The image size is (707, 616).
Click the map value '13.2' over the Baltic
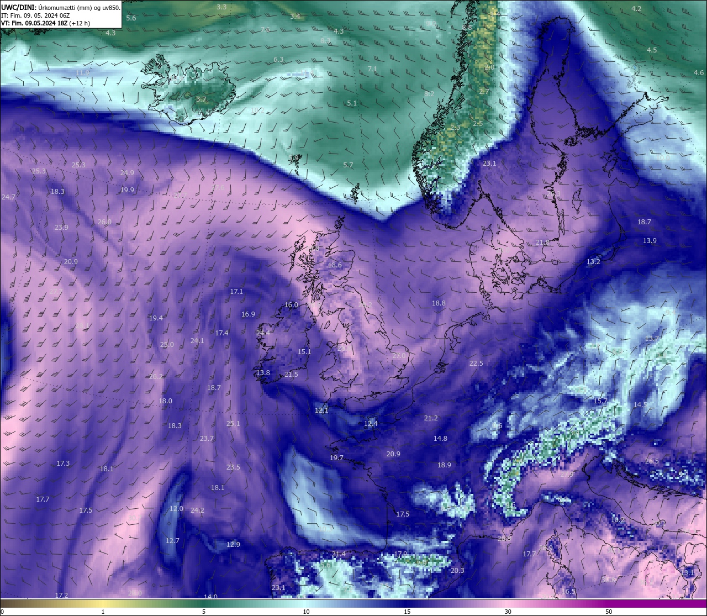tap(593, 262)
